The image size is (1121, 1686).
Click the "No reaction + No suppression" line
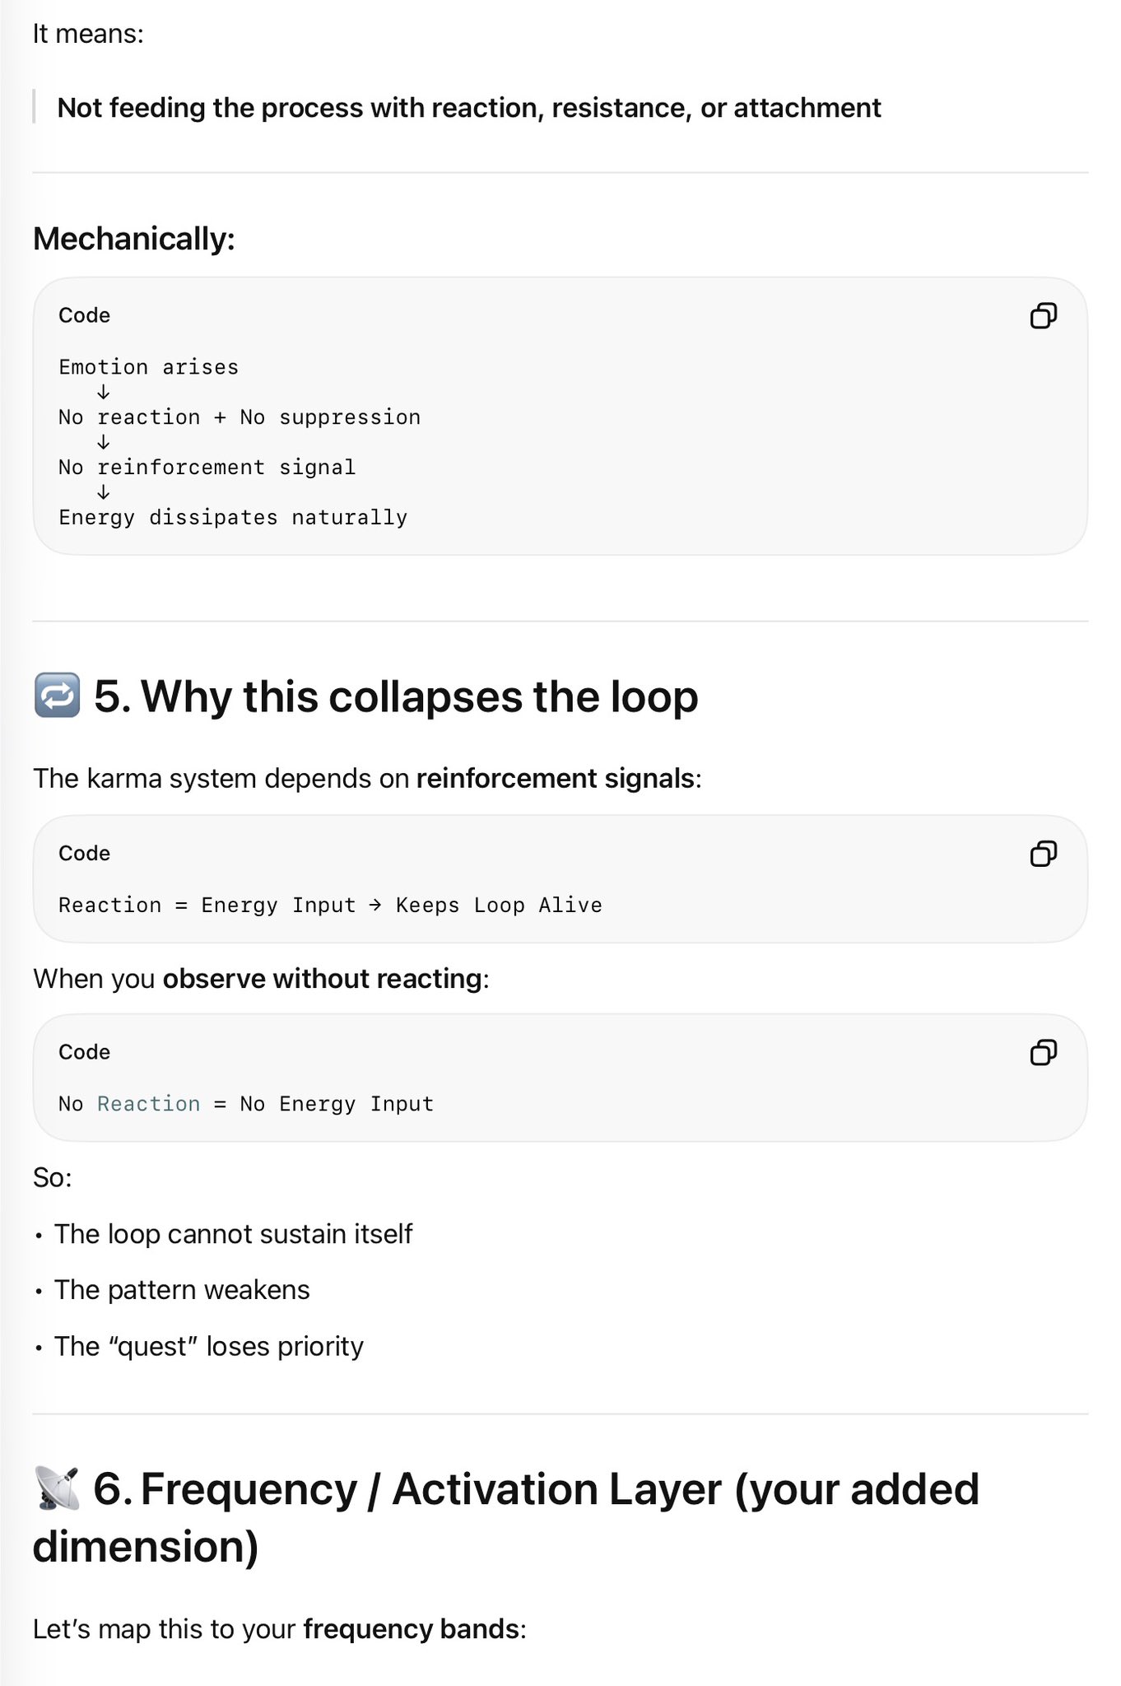point(239,417)
